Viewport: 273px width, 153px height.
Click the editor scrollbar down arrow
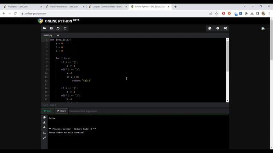(227, 101)
